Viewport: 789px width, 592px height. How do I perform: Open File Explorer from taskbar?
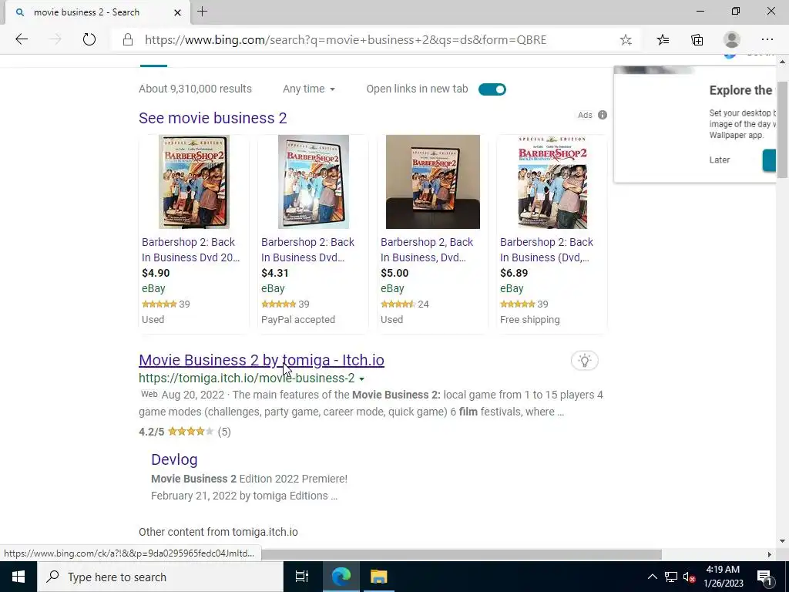click(x=379, y=577)
